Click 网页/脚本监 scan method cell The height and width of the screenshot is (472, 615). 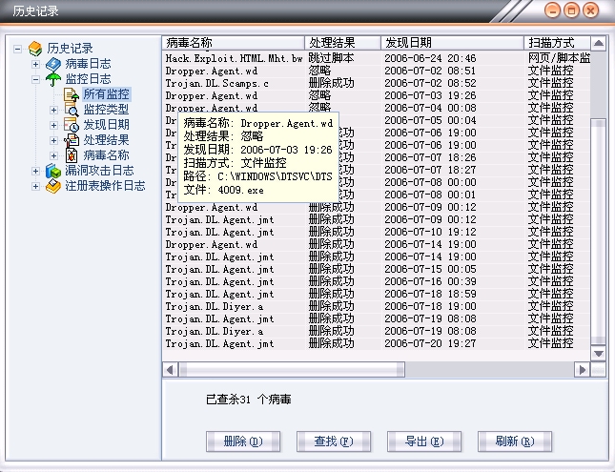click(559, 58)
